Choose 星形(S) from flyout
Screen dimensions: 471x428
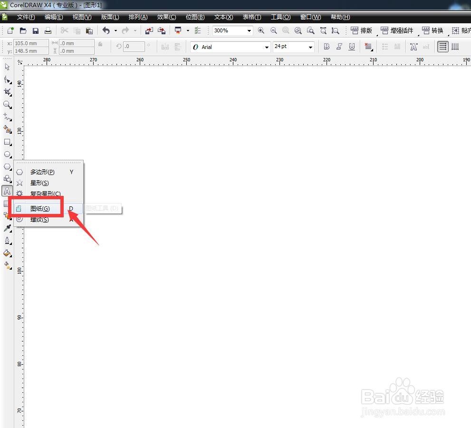(x=48, y=183)
